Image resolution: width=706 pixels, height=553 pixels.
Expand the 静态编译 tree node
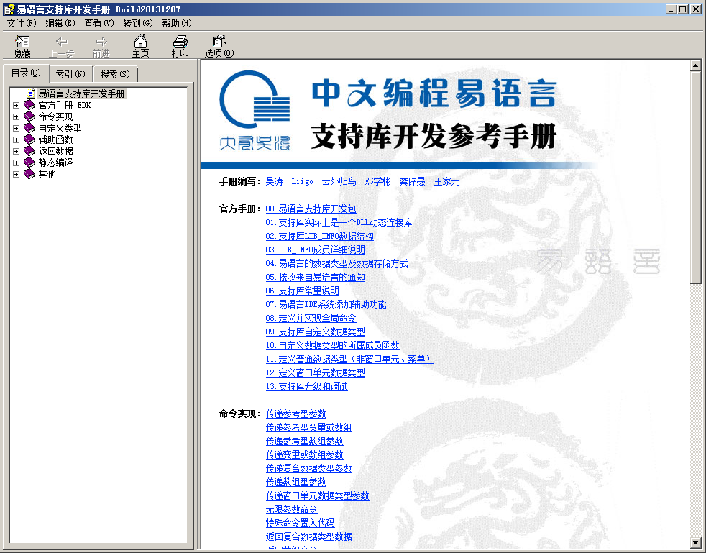click(x=17, y=163)
